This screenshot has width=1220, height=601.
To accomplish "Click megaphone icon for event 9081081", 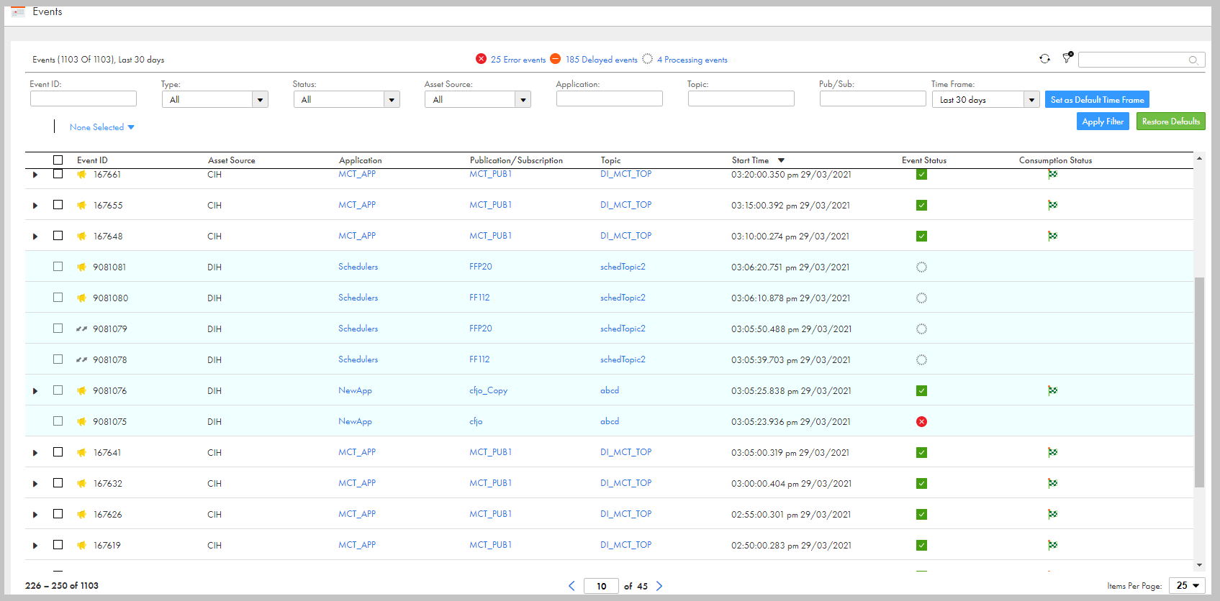I will (82, 267).
